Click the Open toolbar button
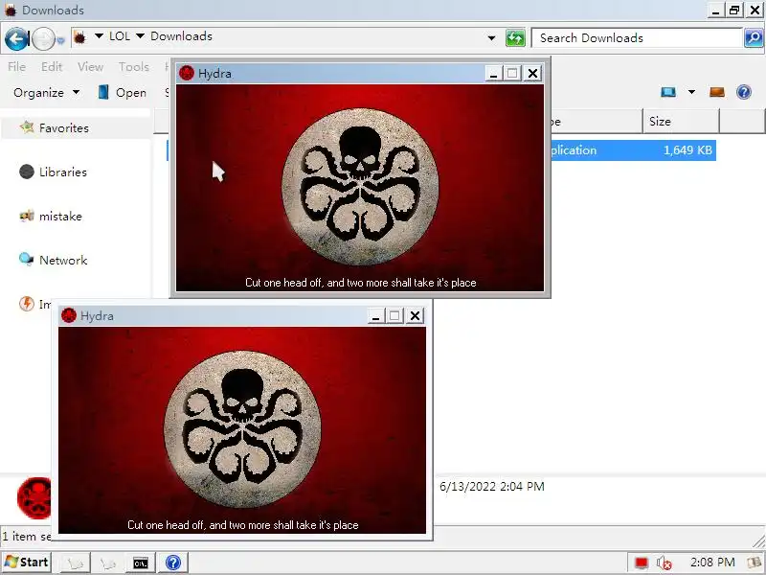The height and width of the screenshot is (575, 766). (123, 92)
